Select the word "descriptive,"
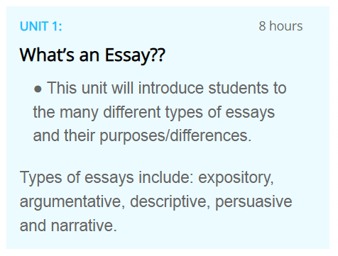Image resolution: width=338 pixels, height=256 pixels. [170, 202]
